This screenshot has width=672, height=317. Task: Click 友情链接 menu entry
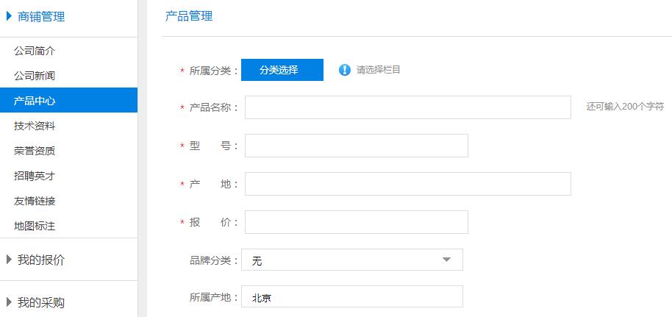tap(35, 201)
